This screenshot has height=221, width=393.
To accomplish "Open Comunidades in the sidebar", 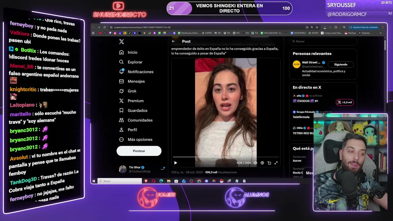I will point(136,120).
